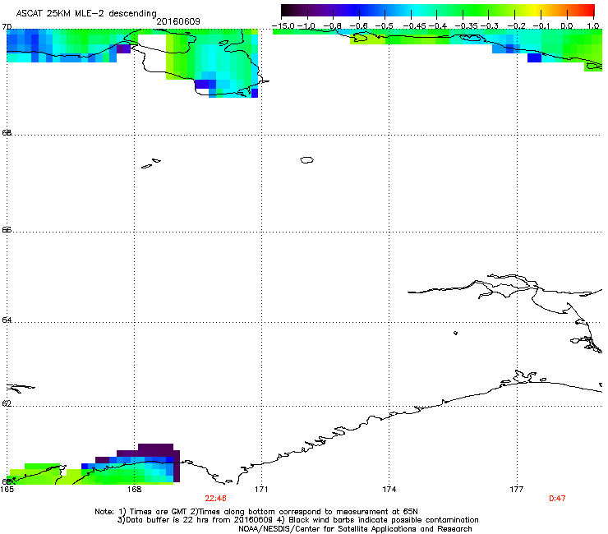Click the colorbar tick label -0.35
Screen dimensions: 608x534
point(466,26)
